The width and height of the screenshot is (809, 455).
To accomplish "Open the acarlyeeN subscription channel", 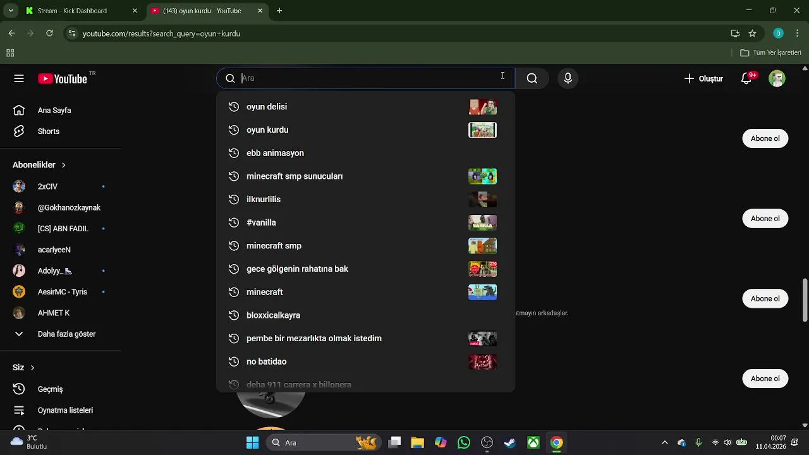I will 60,250.
